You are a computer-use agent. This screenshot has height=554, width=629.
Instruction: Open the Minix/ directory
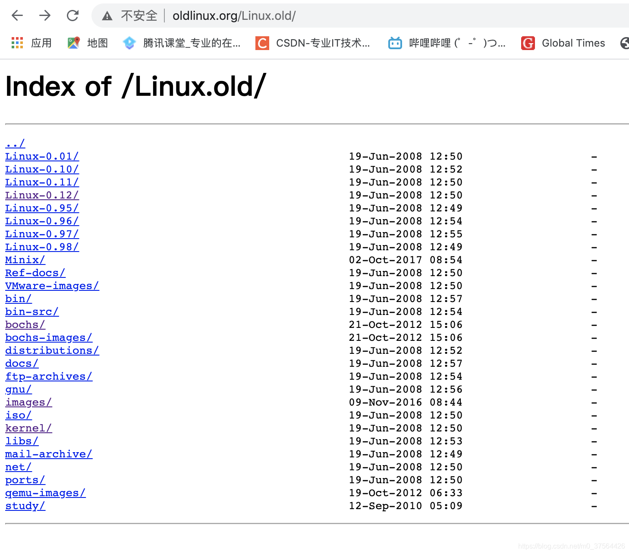24,260
